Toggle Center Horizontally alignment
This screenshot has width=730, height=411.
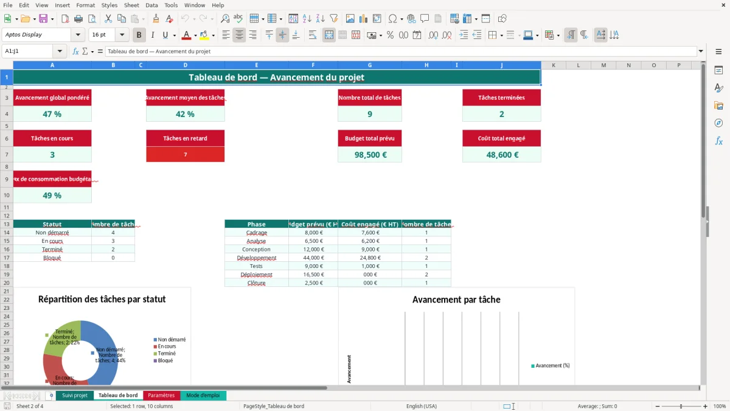[x=239, y=35]
